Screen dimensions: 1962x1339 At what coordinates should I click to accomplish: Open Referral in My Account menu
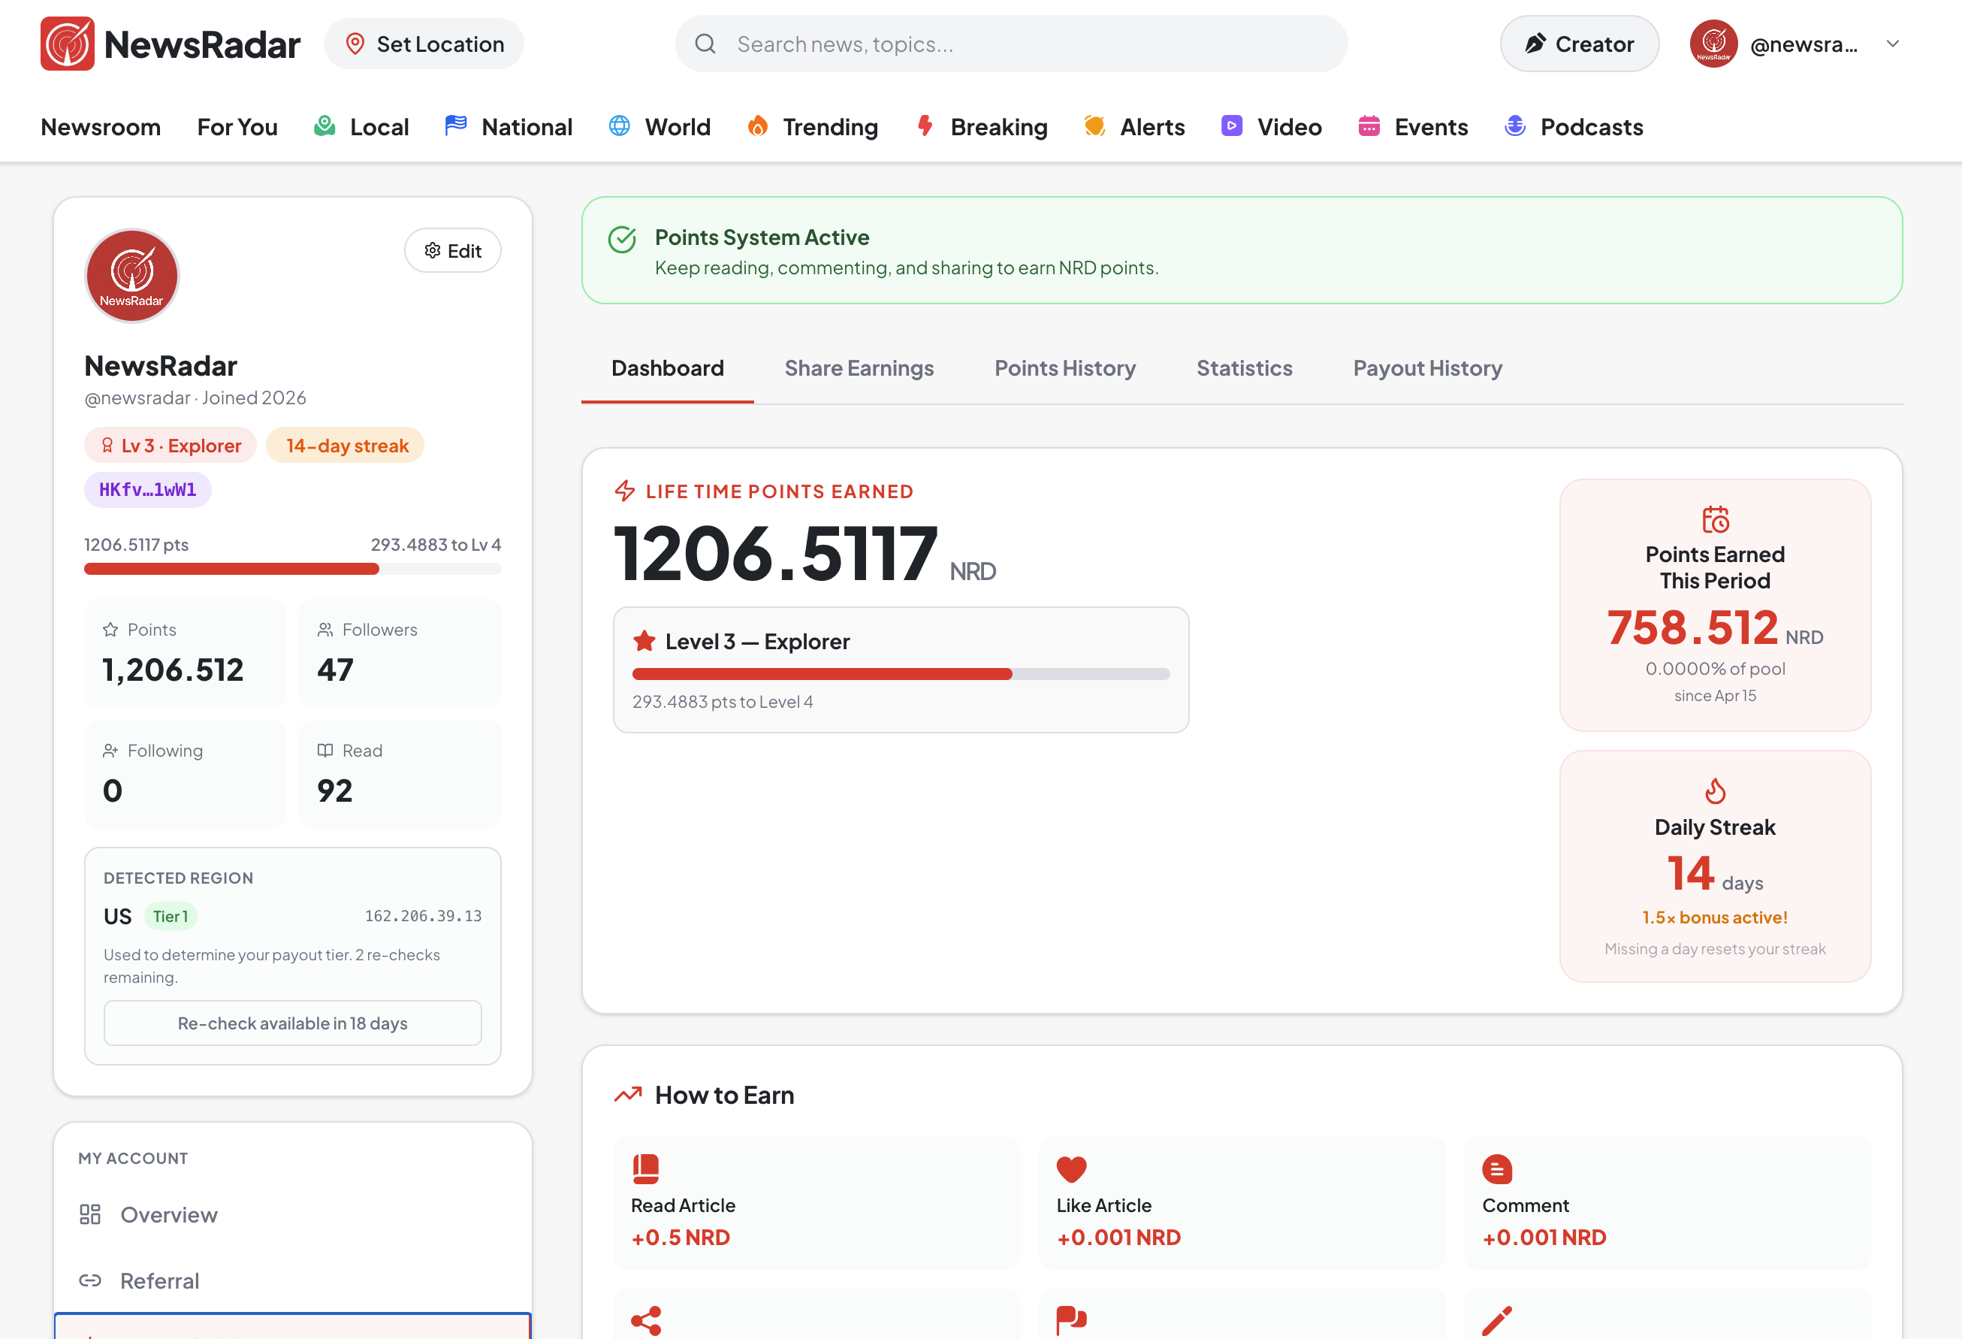point(159,1280)
